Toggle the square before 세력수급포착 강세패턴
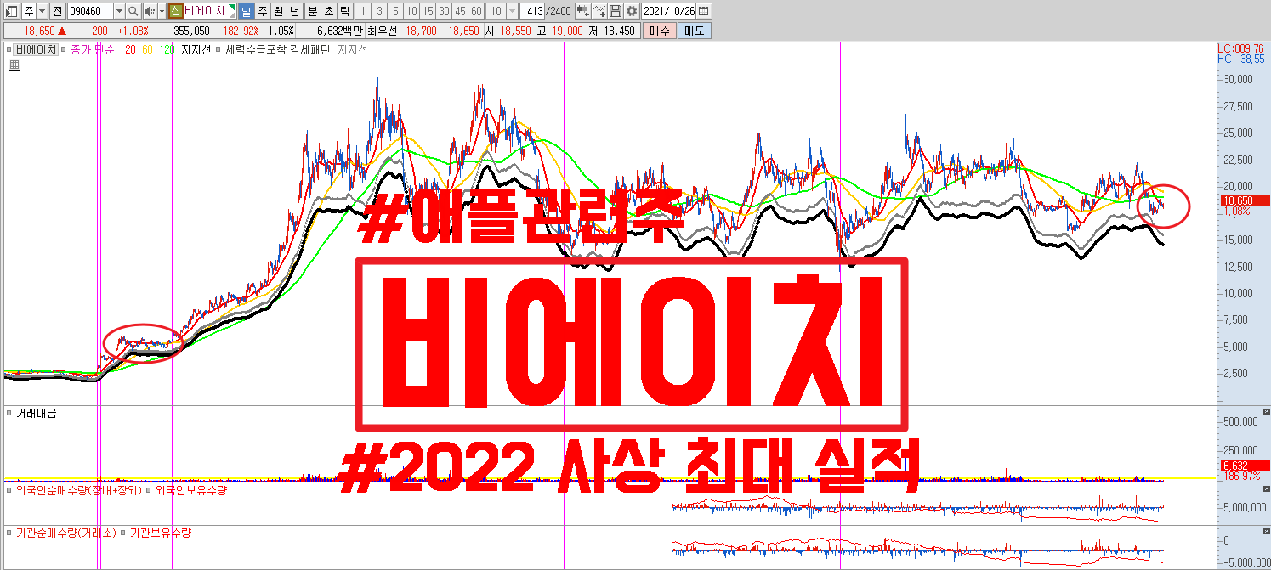1271x570 pixels. [x=219, y=49]
